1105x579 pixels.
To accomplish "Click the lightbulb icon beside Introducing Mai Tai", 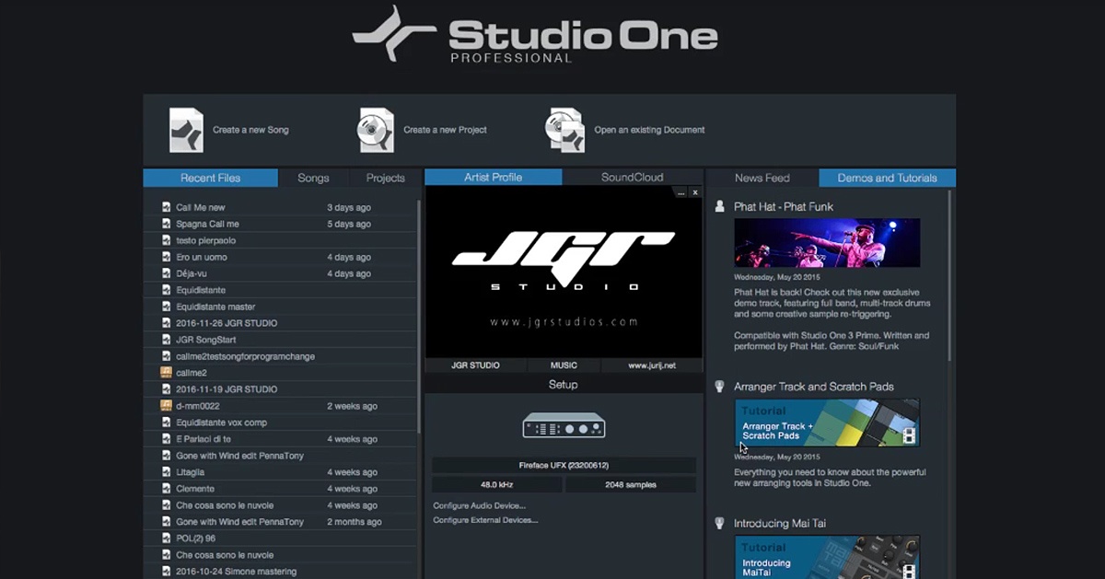I will click(720, 523).
